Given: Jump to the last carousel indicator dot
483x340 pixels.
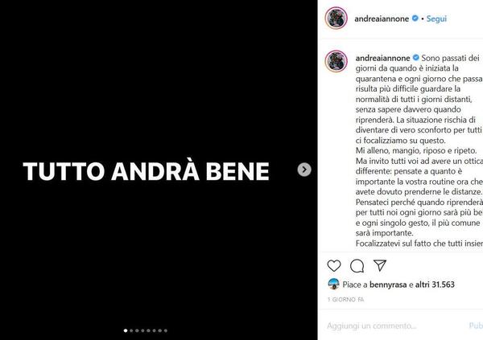Looking at the screenshot, I should (166, 331).
